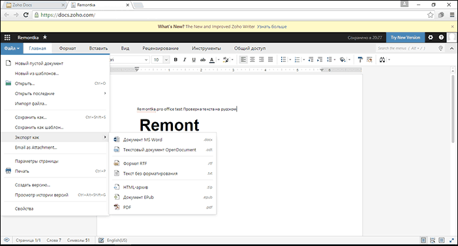Toggle bold formatting

pyautogui.click(x=176, y=59)
